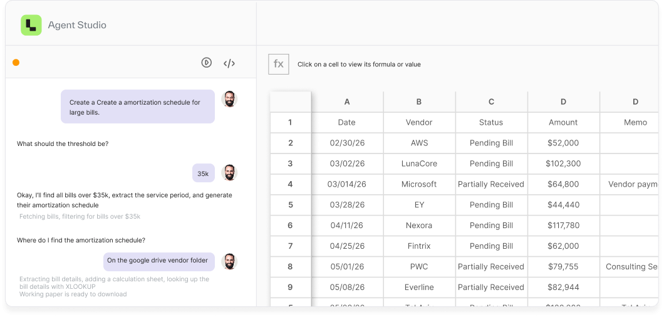
Task: Click the PWC vendor cell
Action: (x=419, y=267)
